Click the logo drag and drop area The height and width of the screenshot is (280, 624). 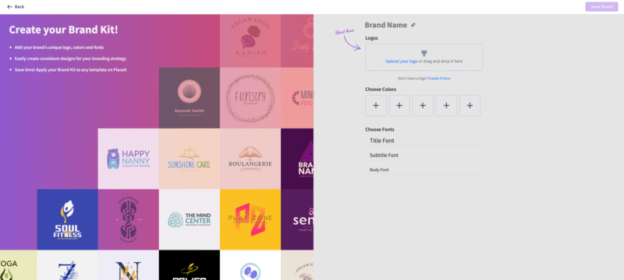[424, 57]
